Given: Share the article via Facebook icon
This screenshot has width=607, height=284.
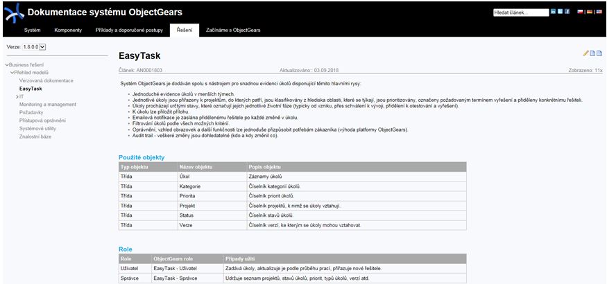Looking at the screenshot, I should tap(567, 12).
